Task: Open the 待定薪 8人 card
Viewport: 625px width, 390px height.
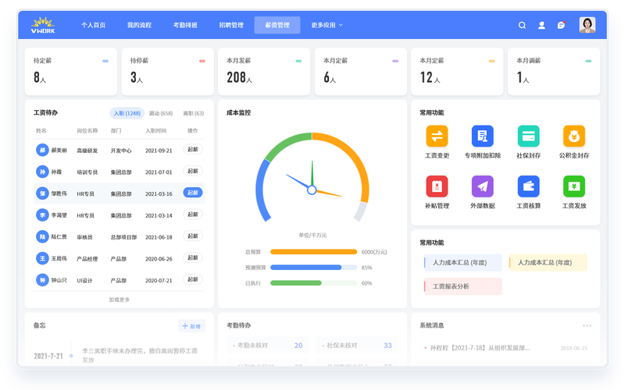Action: (x=71, y=72)
